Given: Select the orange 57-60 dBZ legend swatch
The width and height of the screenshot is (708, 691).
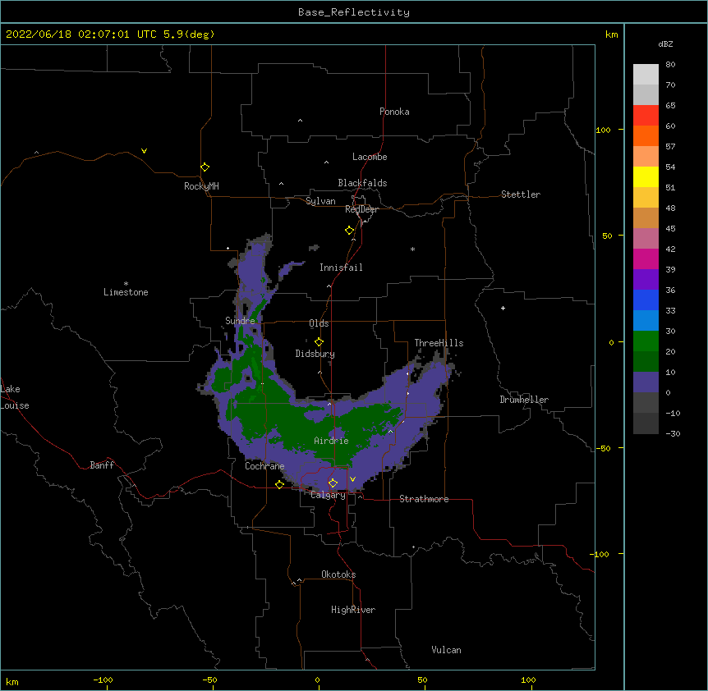Looking at the screenshot, I should [x=646, y=135].
